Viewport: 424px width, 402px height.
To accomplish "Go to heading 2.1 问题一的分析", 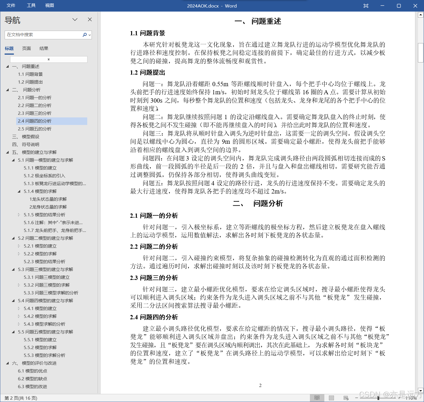I will (x=35, y=98).
